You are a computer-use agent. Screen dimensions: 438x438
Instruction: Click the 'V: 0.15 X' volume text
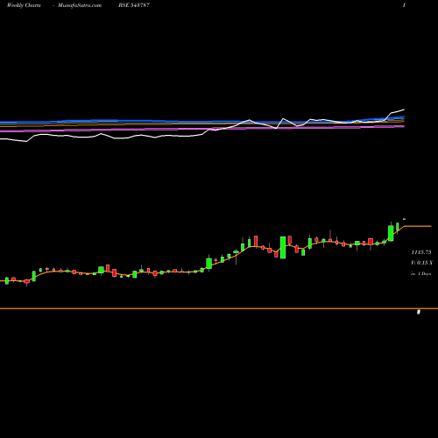(x=421, y=263)
